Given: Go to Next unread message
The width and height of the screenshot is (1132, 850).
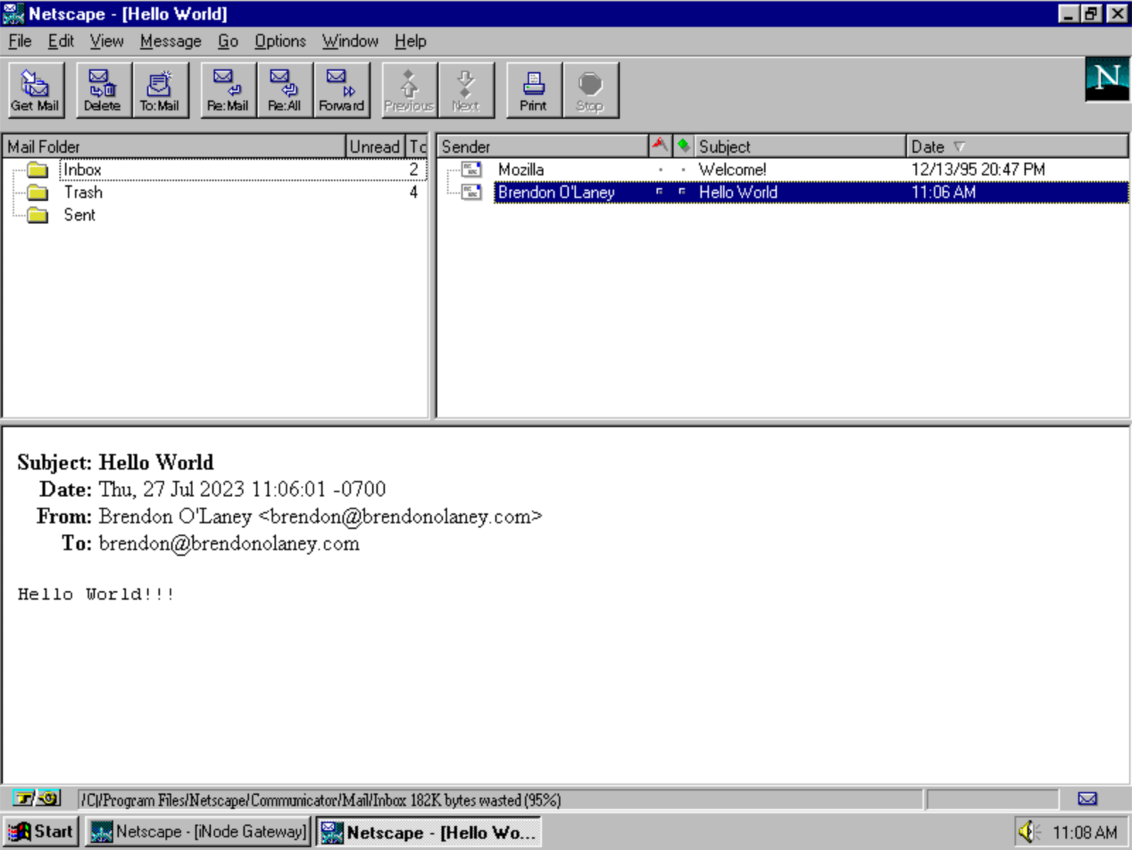Looking at the screenshot, I should click(466, 90).
